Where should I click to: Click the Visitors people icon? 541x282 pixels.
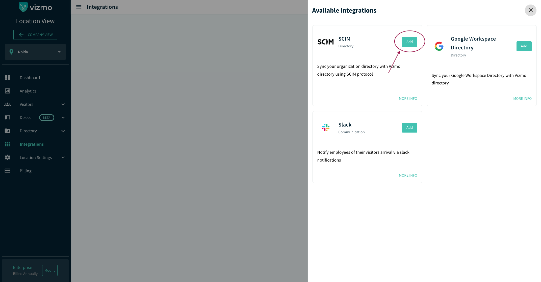(8, 104)
